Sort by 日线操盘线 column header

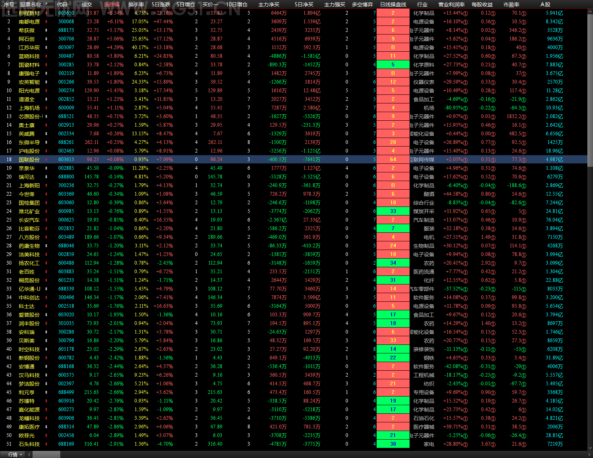click(x=393, y=4)
